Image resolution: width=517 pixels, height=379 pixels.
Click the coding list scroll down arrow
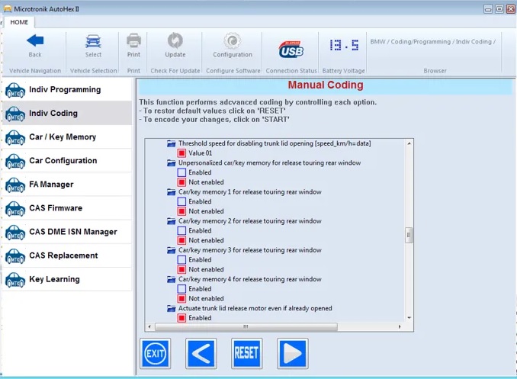click(x=409, y=318)
